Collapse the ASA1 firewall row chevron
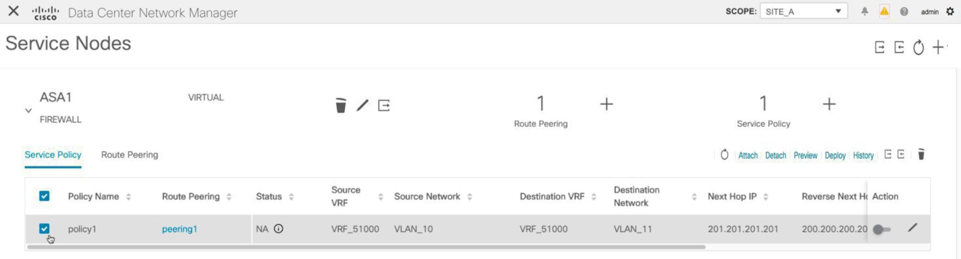The image size is (961, 259). 29,111
